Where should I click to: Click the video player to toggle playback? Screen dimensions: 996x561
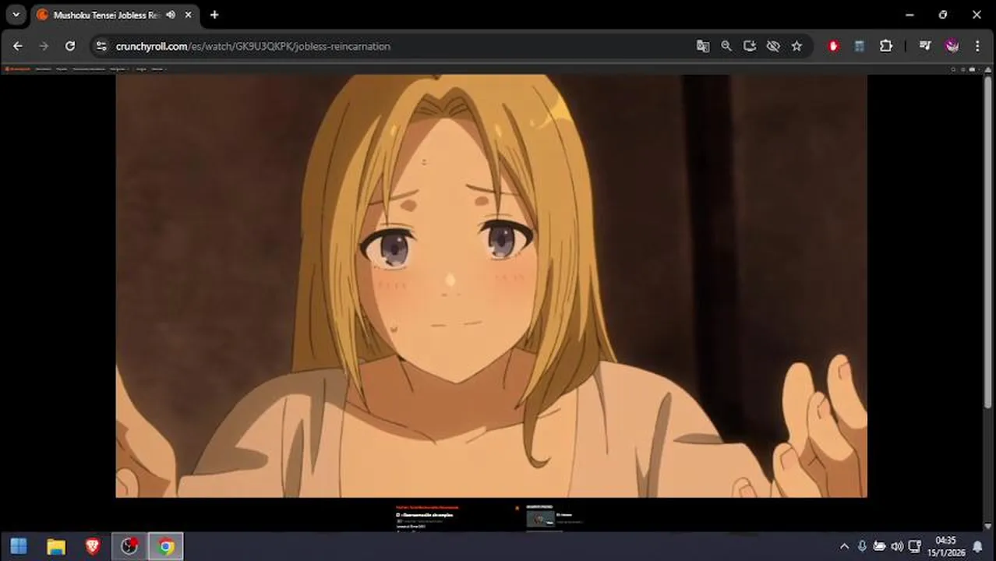[x=491, y=285]
